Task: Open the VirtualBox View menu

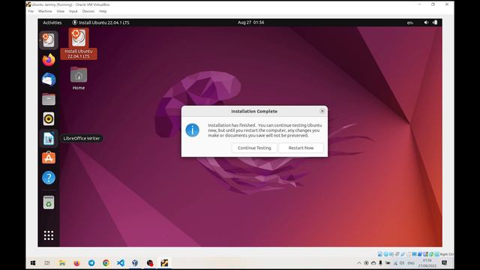Action: point(61,11)
